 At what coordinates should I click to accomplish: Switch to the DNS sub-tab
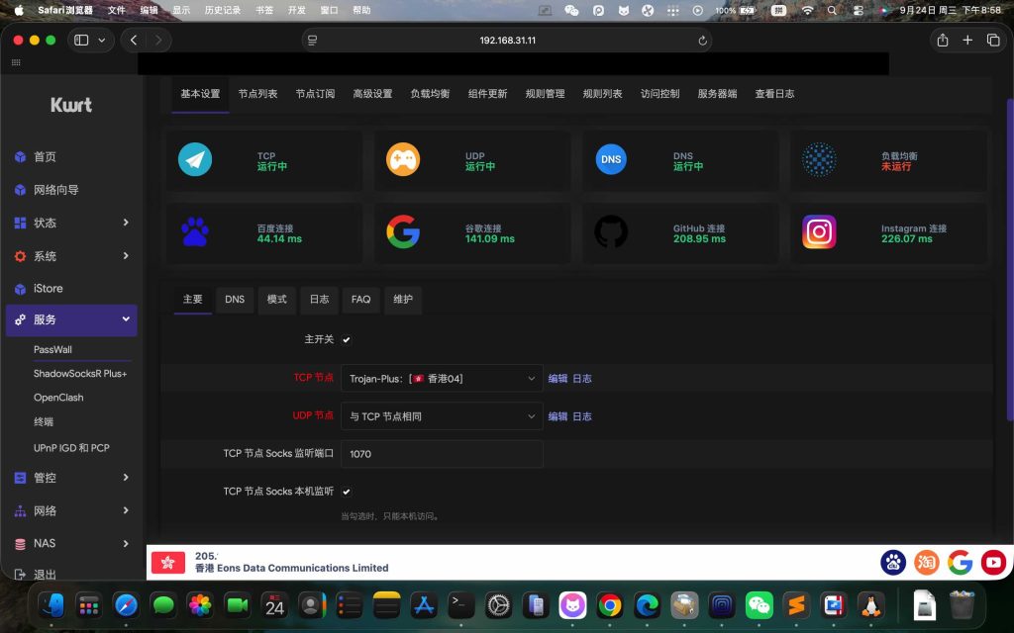235,300
